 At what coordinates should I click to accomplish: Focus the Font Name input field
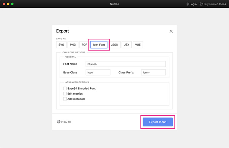click(126, 64)
